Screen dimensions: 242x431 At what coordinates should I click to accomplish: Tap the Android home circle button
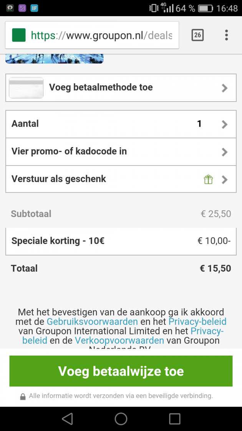[121, 419]
